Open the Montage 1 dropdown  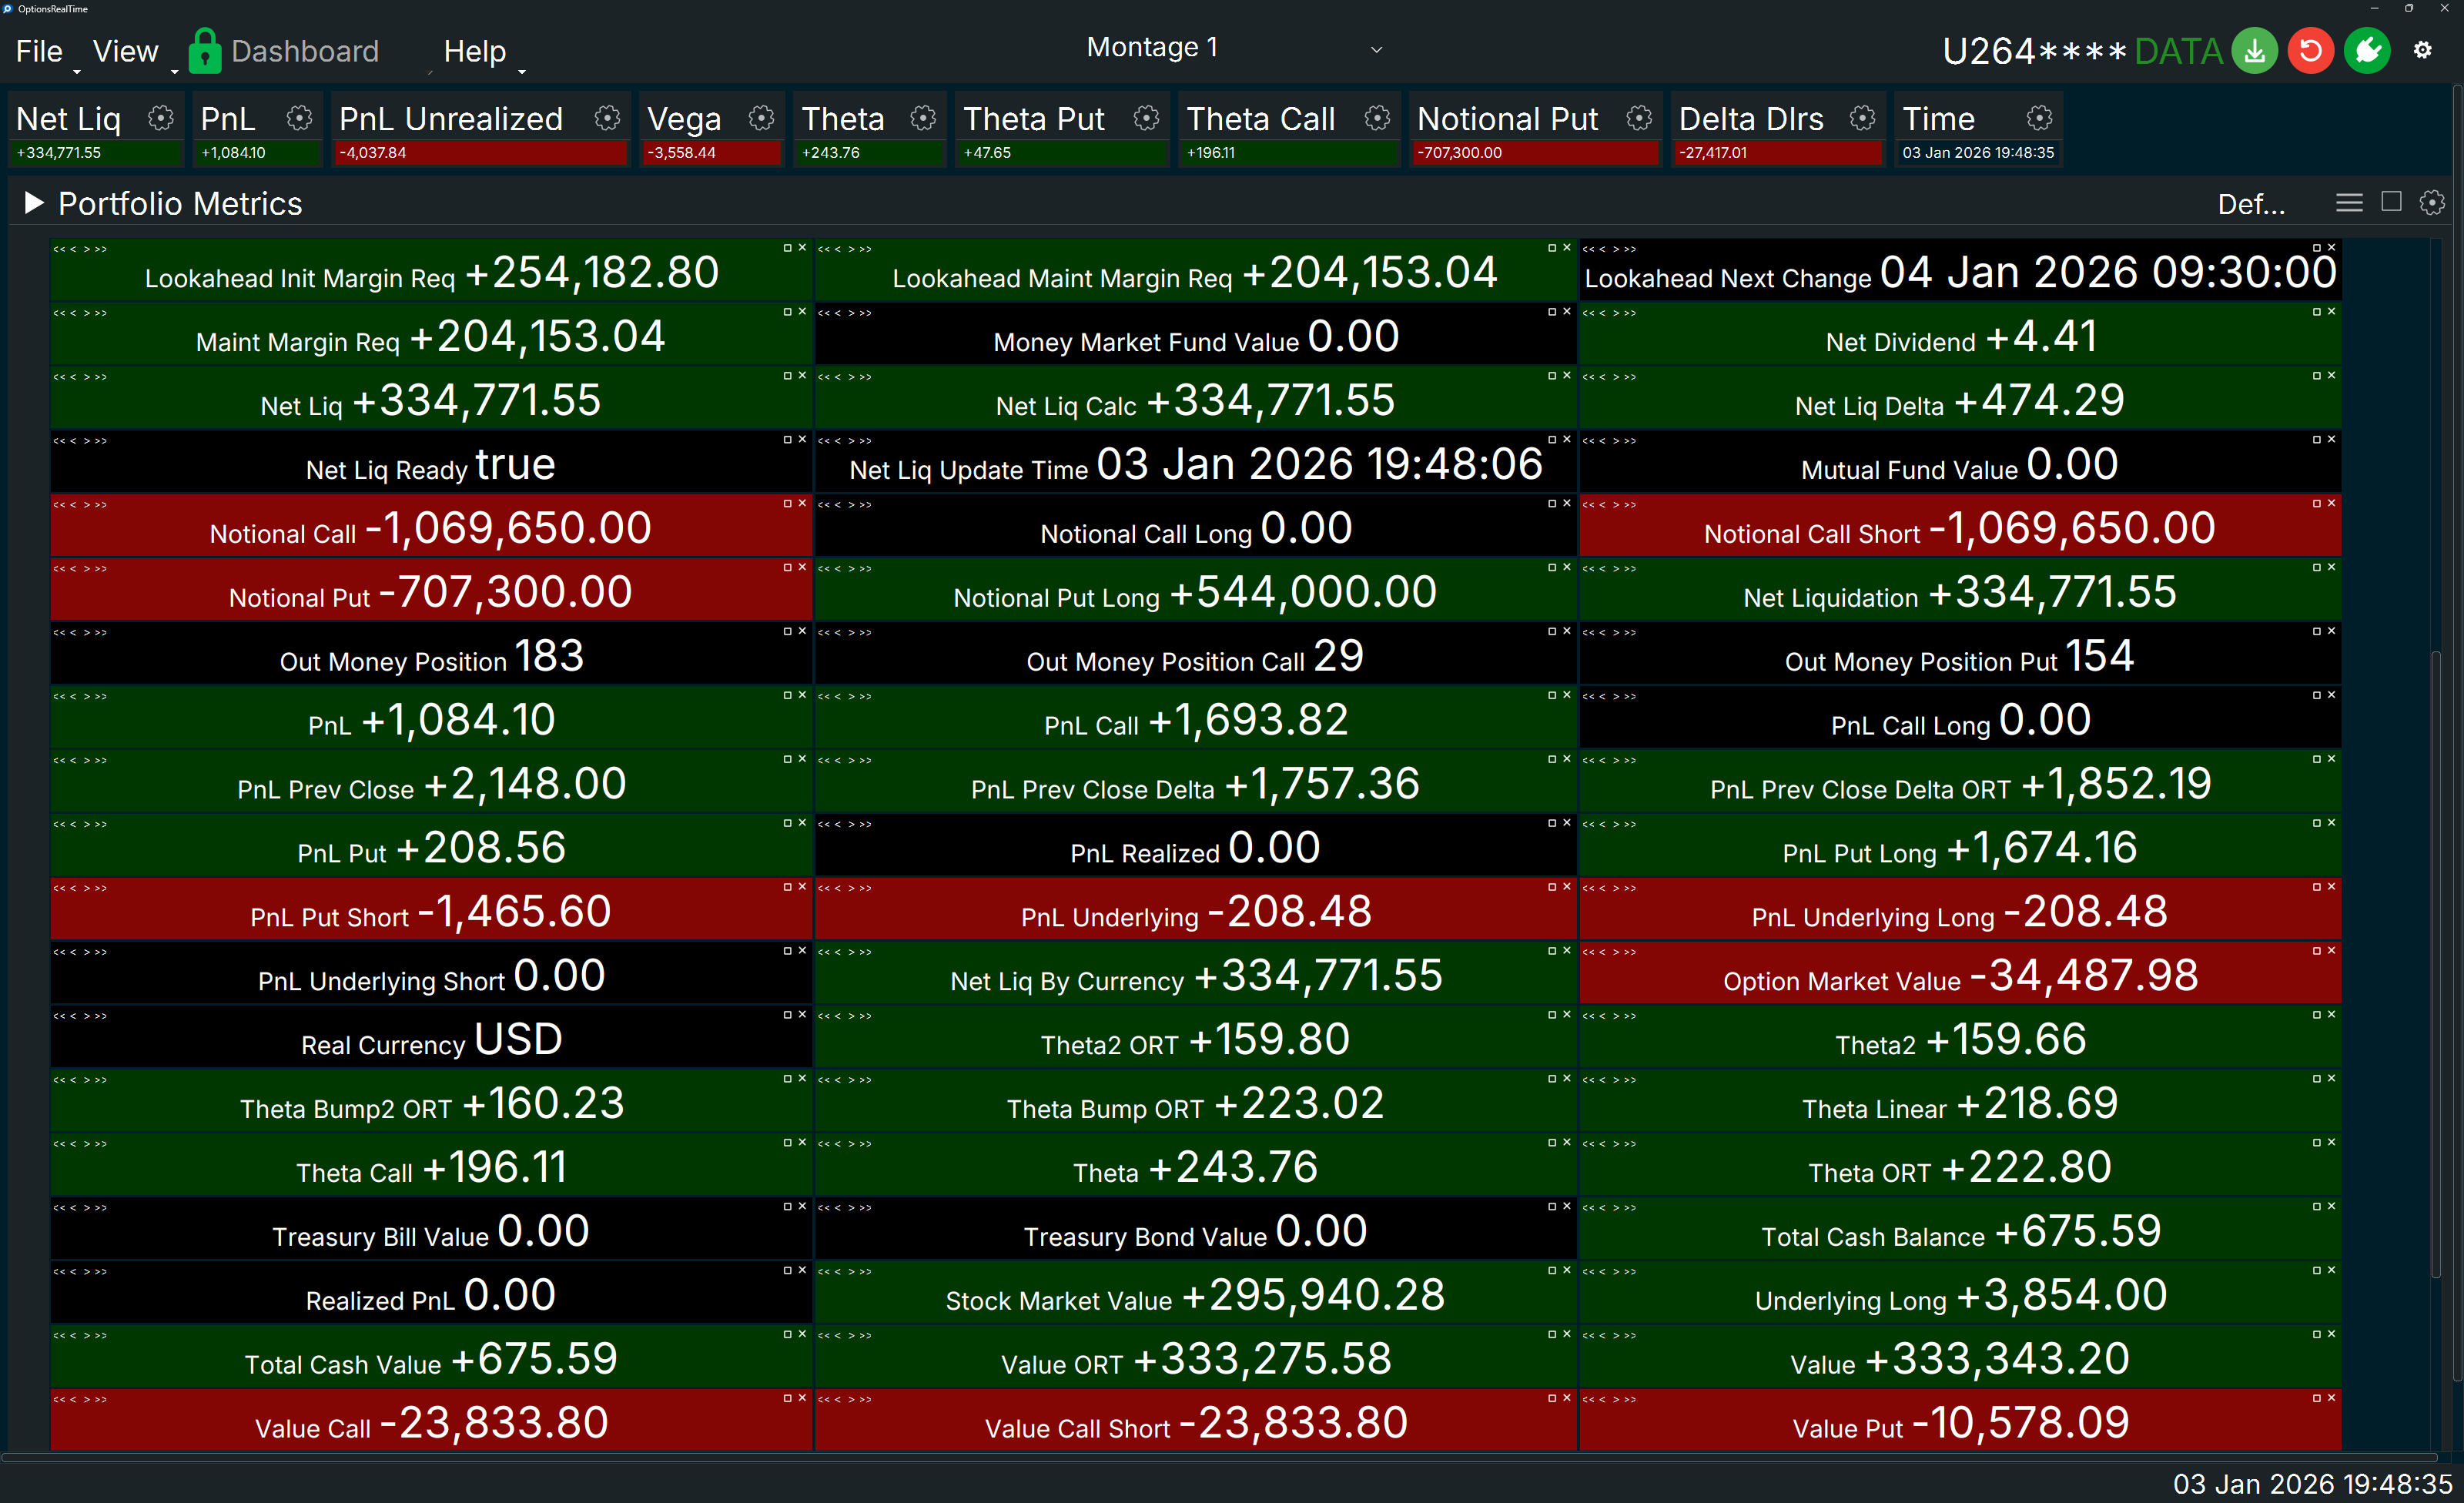pos(1377,48)
